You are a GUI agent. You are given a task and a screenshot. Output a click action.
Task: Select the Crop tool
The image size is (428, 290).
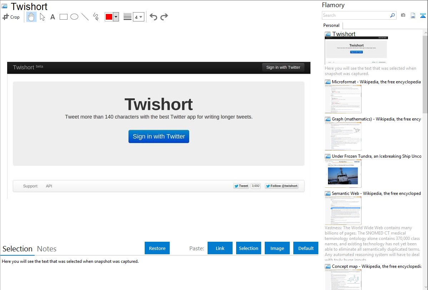11,17
